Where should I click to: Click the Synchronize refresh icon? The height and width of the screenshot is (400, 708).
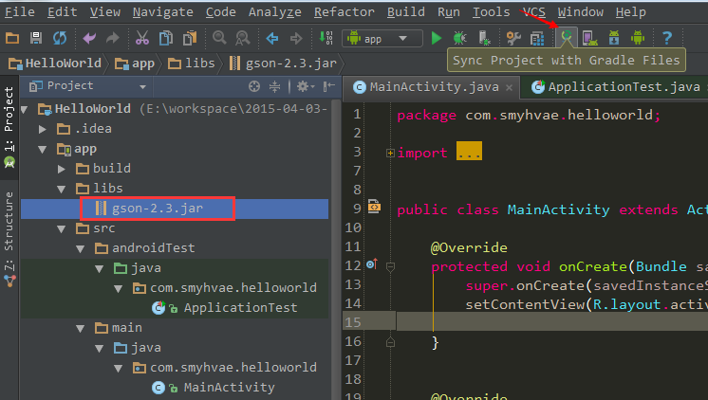59,38
